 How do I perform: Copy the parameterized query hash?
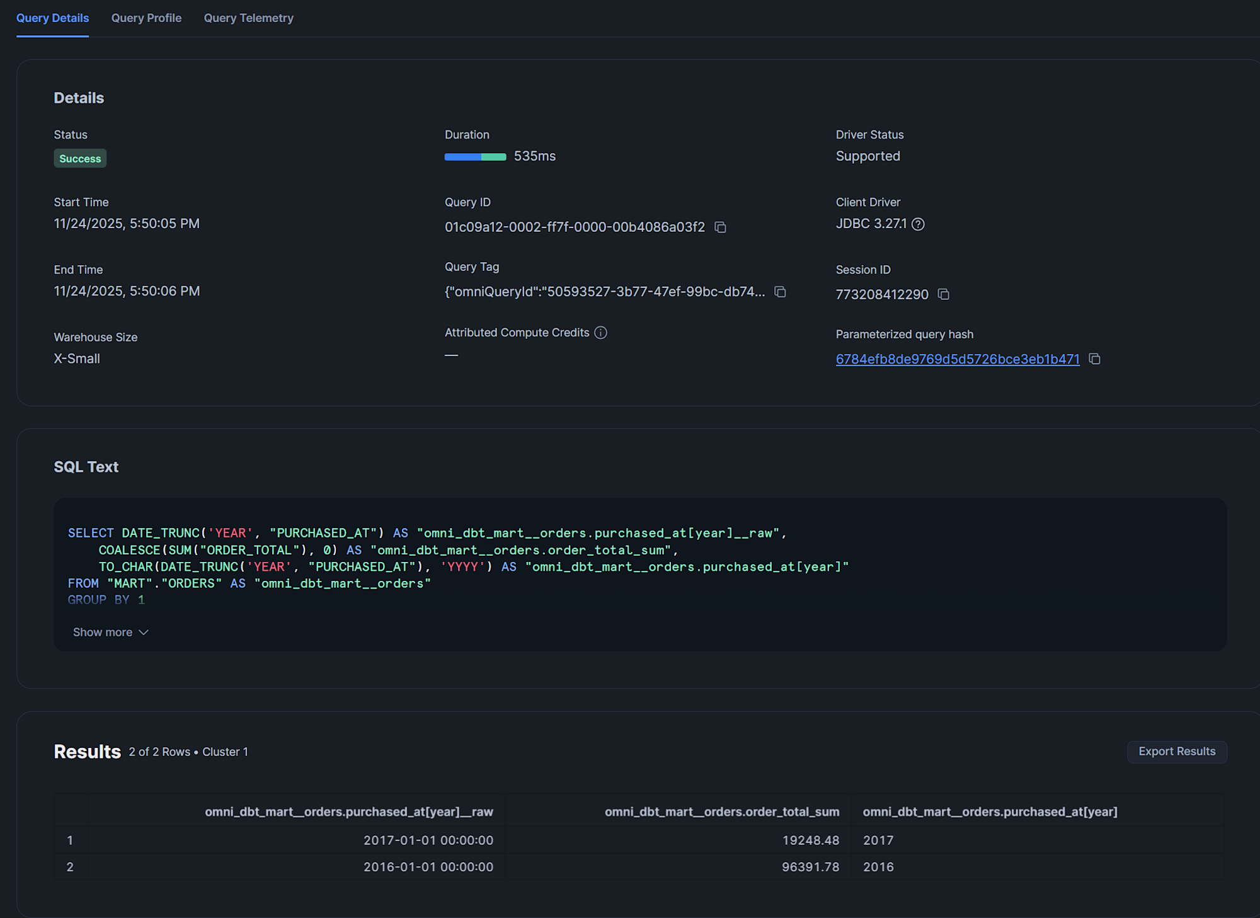[x=1094, y=359]
